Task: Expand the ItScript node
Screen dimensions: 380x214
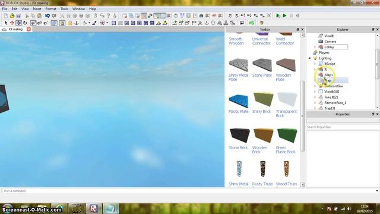Action: coord(315,64)
